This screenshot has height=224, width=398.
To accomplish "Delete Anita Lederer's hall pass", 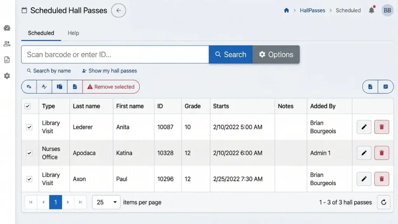I will pos(382,127).
